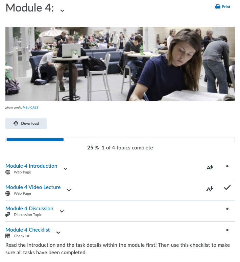
Task: Open dropdown arrow beside Module 4 Discussion
Action: 62,211
